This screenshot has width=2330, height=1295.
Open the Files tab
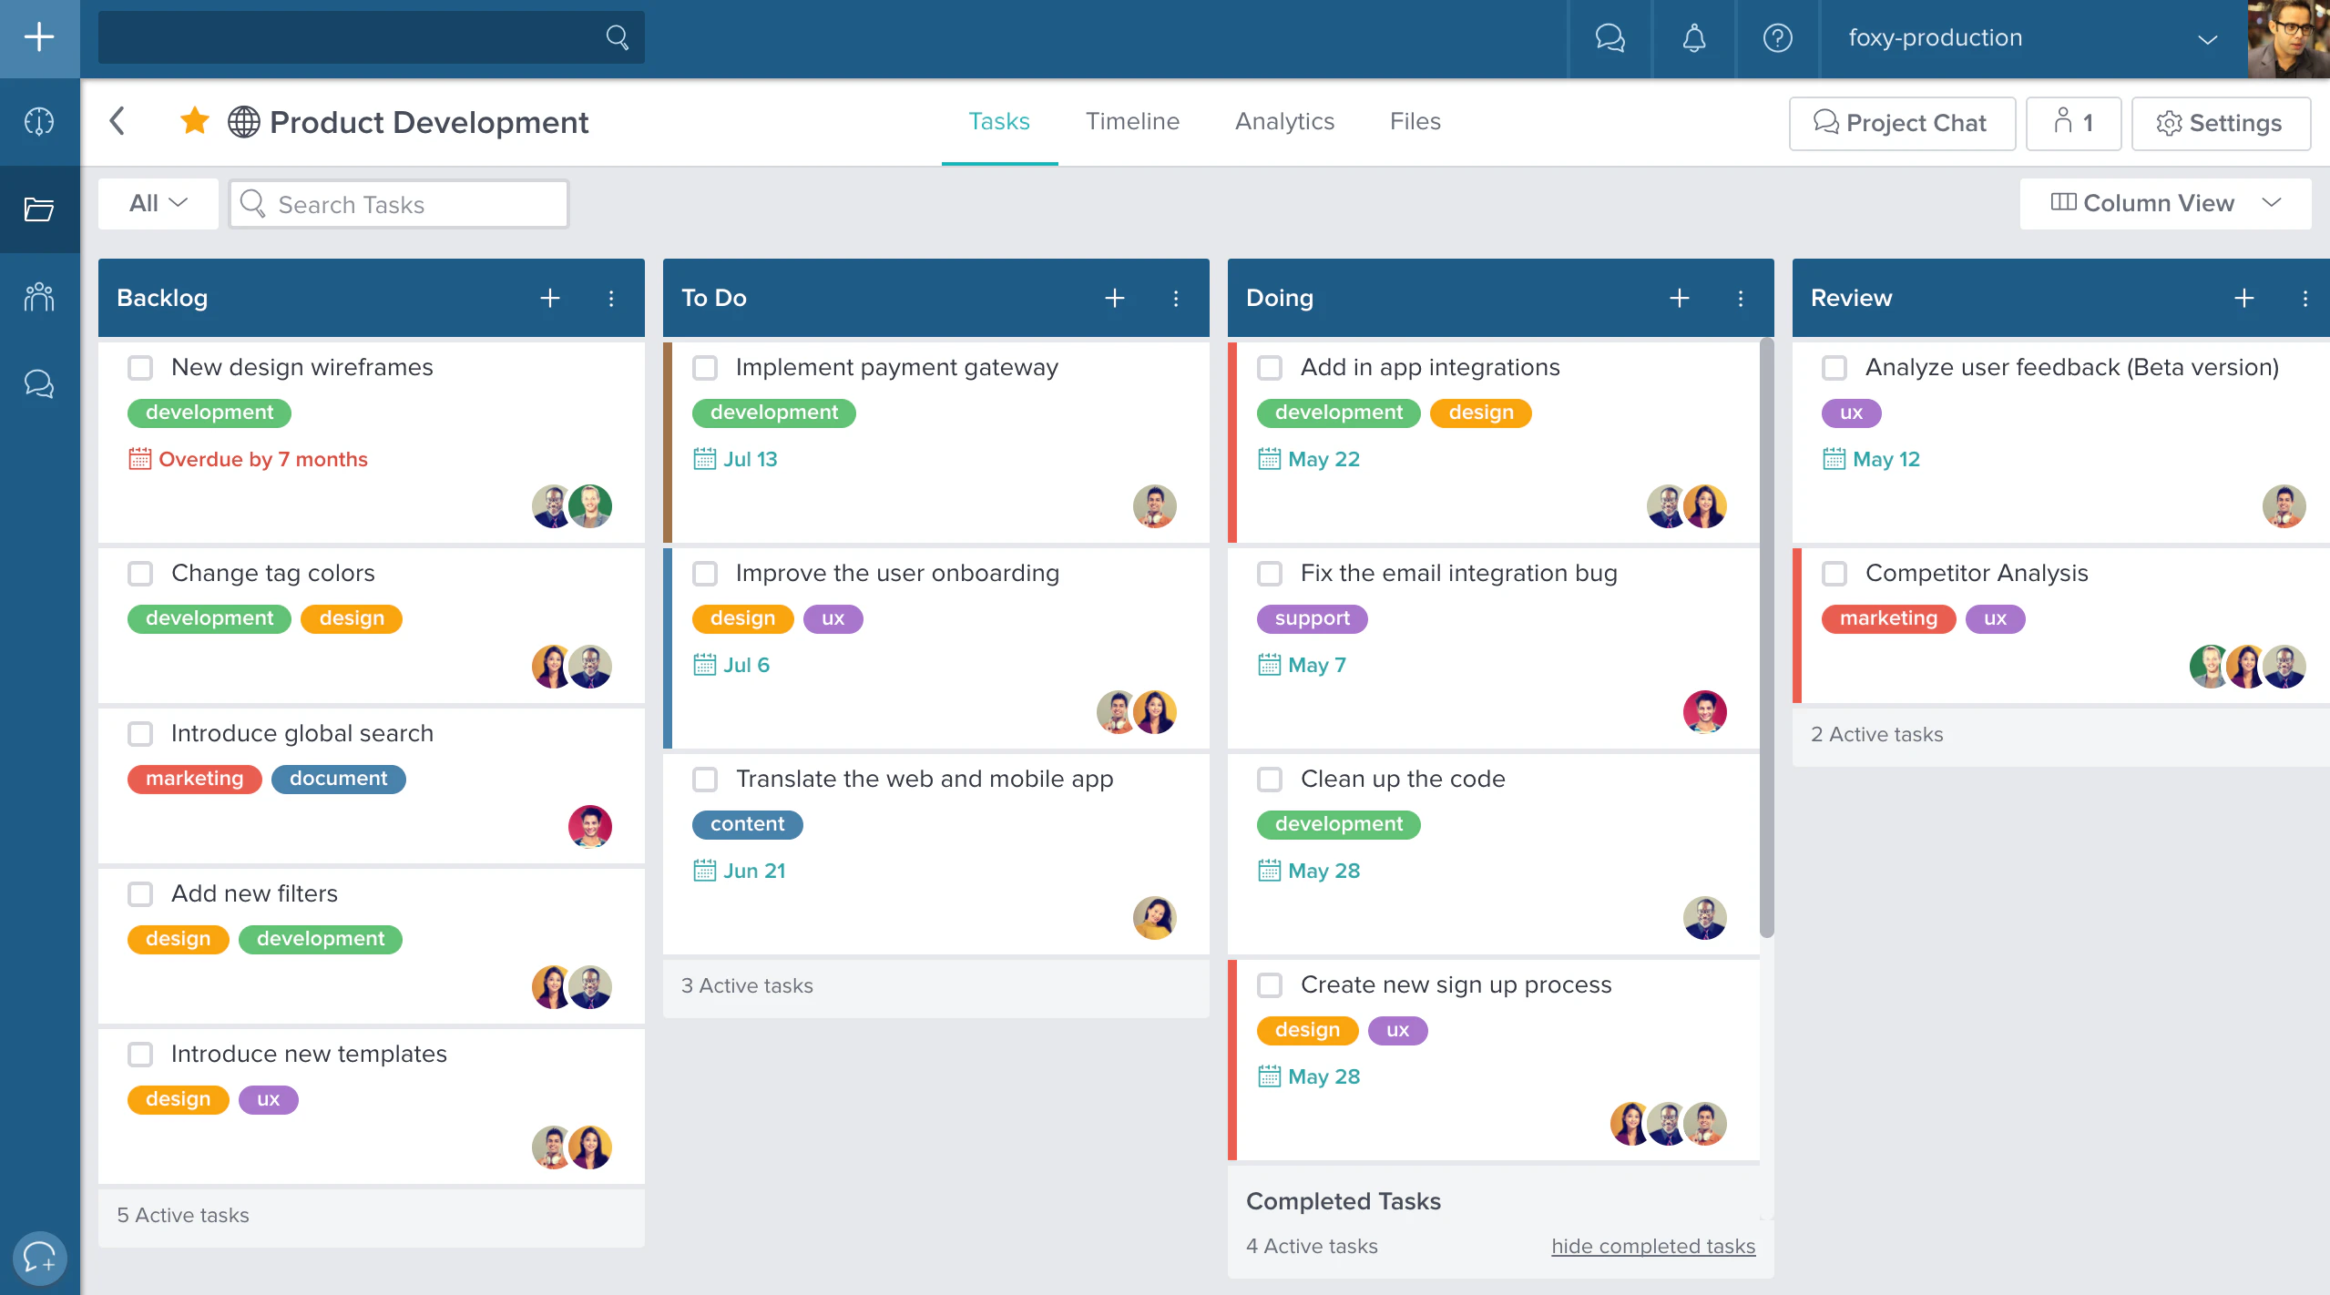(x=1415, y=121)
